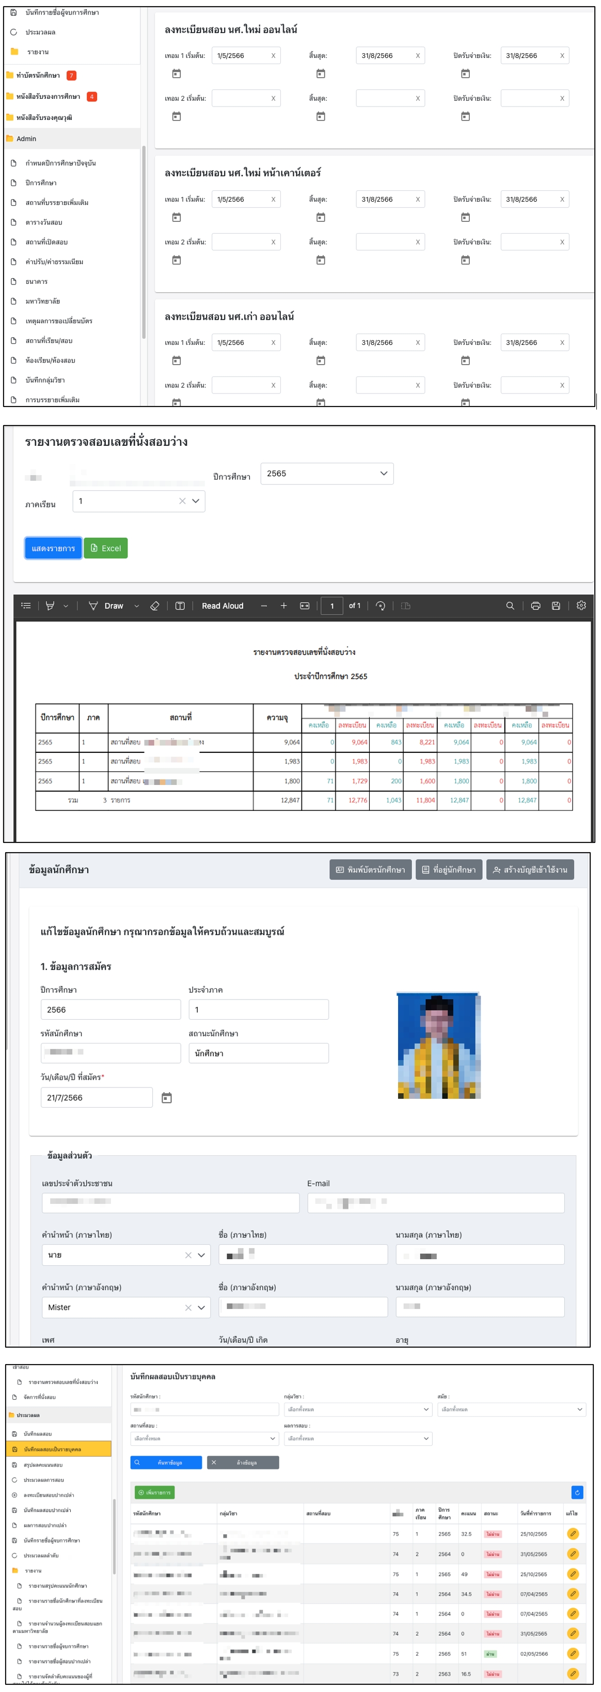
Task: Toggle the fit-to-width icon in PDF toolbar
Action: [305, 606]
